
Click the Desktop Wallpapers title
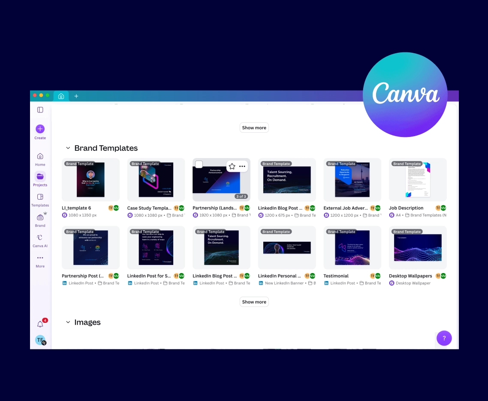[x=410, y=276]
